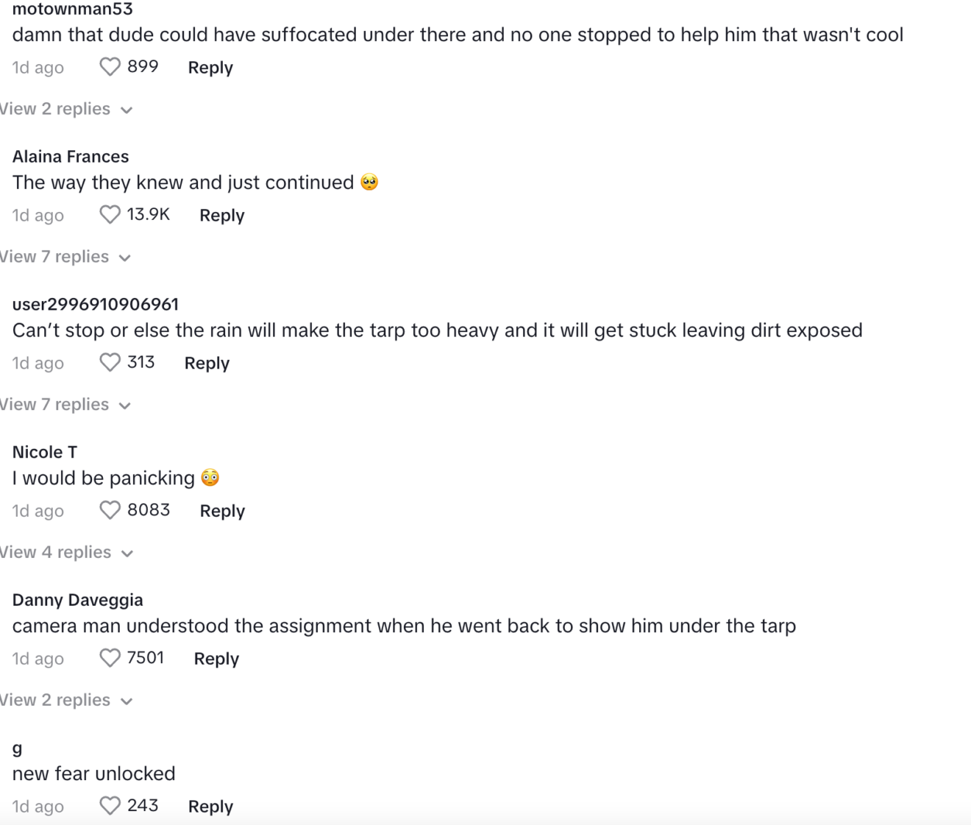Expand 4 replies under Nicole T's comment

[x=66, y=553]
